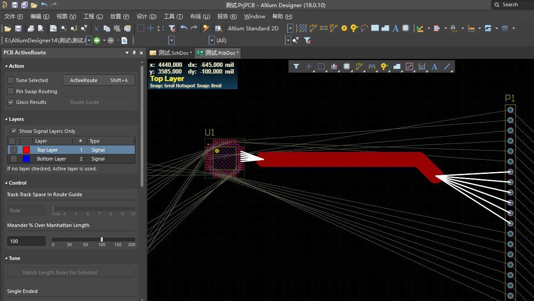Screen dimensions: 534x301
Task: Enable the Tune Selected checkbox
Action: click(11, 80)
